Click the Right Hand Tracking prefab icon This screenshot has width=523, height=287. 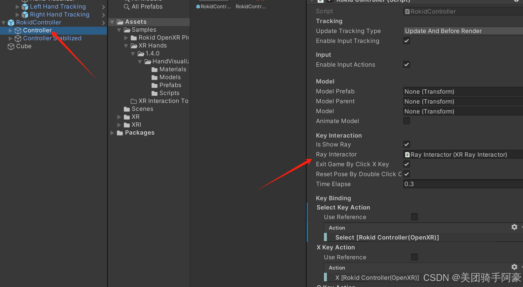coord(25,15)
